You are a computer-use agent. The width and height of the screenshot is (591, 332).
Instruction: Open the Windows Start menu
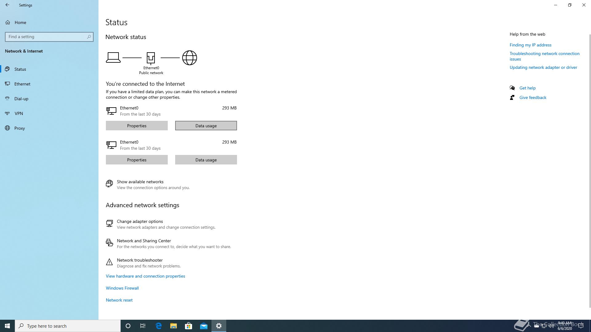(7, 326)
